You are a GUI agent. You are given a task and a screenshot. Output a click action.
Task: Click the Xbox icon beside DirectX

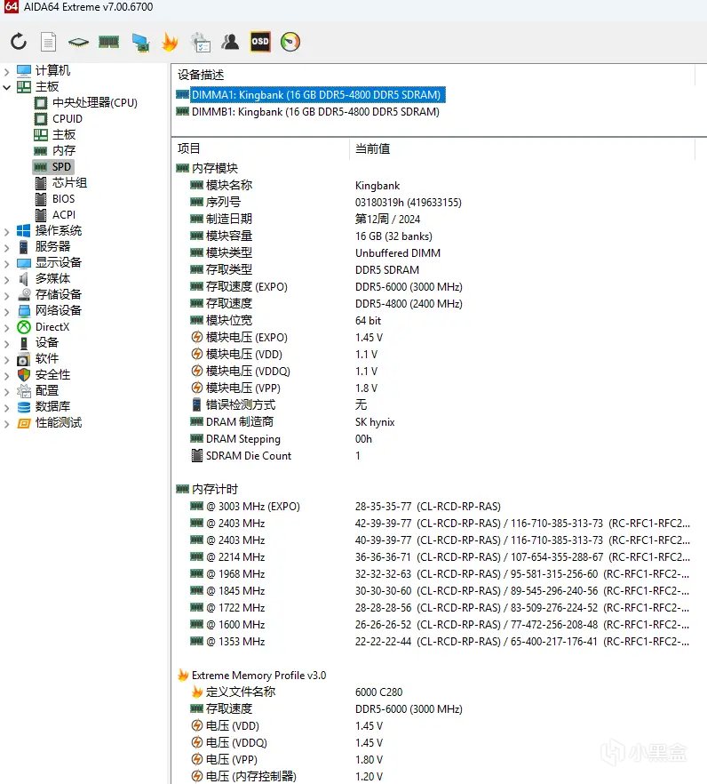(23, 327)
